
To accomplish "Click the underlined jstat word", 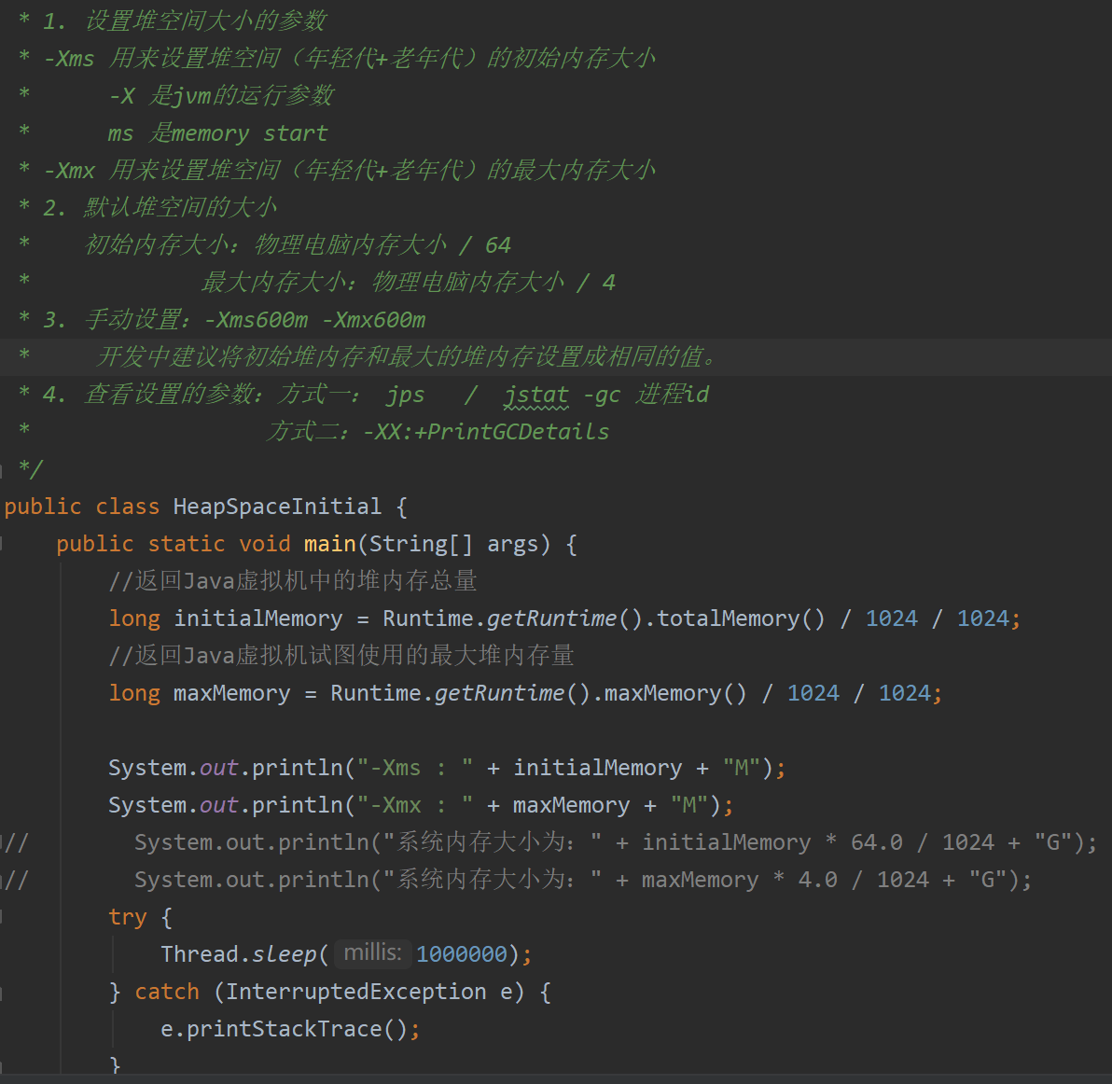I will click(536, 395).
